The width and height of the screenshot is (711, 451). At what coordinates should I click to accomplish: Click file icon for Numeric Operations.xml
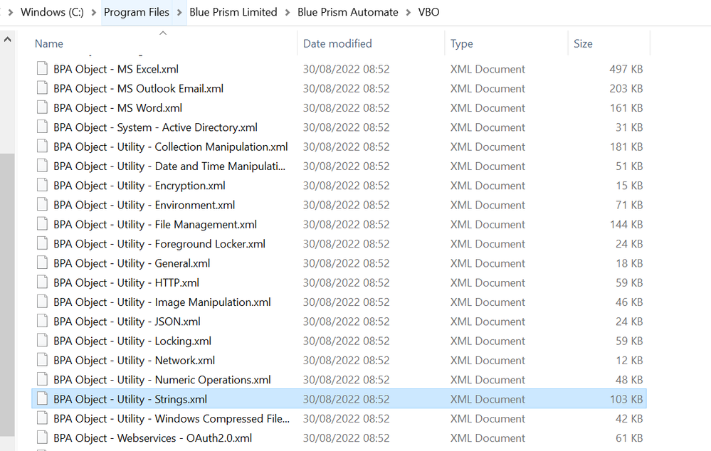pos(42,379)
